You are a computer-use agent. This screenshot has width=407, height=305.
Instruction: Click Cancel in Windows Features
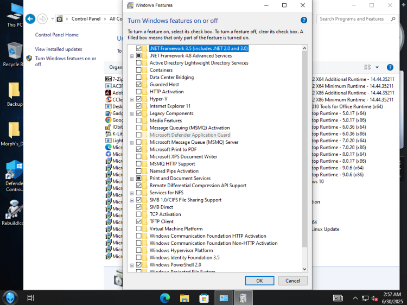click(x=293, y=281)
